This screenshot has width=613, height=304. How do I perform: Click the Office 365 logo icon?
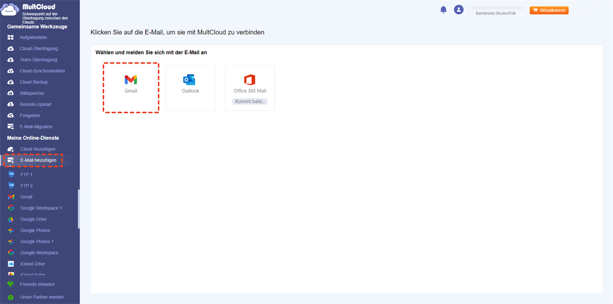[x=250, y=80]
